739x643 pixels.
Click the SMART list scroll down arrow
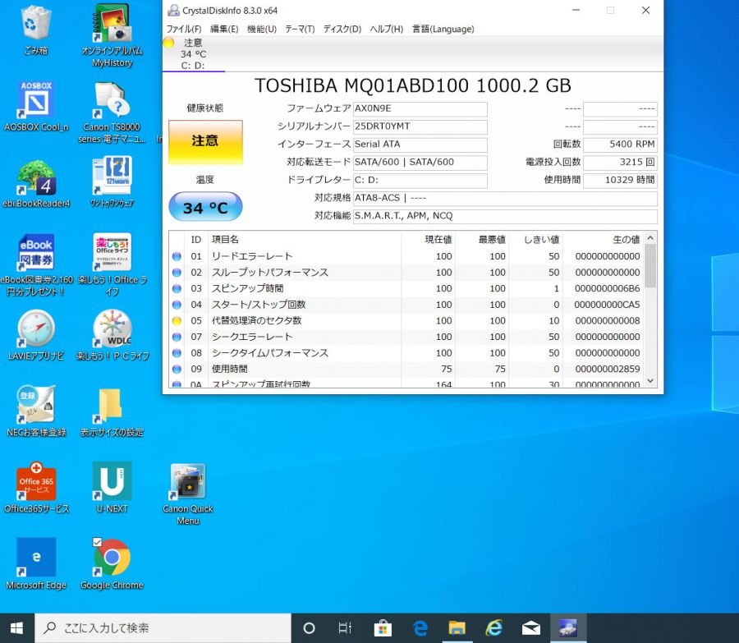pos(650,381)
